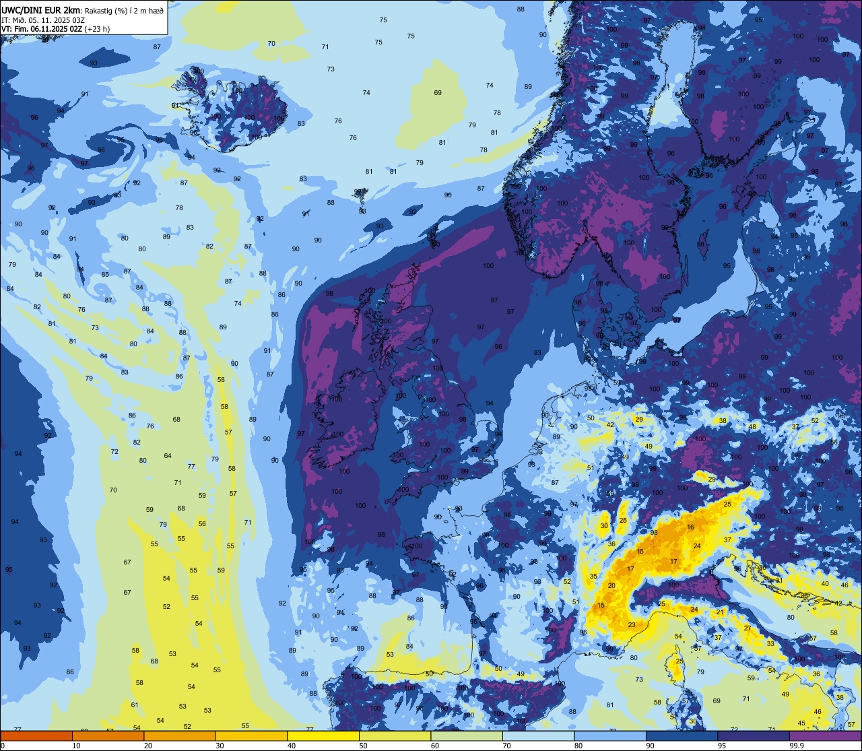This screenshot has width=862, height=751.
Task: Click the '99.9' legend scale label
Action: (x=797, y=746)
